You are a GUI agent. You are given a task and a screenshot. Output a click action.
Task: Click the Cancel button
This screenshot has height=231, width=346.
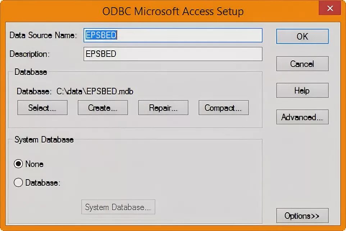pyautogui.click(x=302, y=64)
